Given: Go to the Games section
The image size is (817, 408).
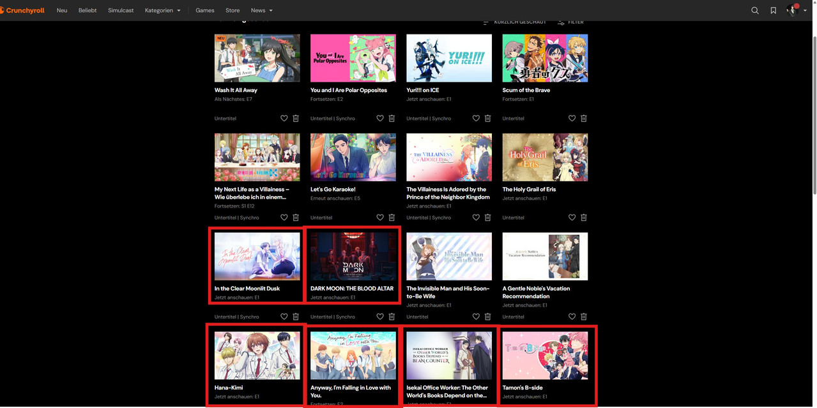Looking at the screenshot, I should click(205, 10).
